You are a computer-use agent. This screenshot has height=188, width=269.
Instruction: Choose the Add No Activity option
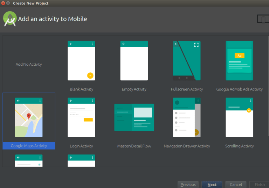coord(29,64)
